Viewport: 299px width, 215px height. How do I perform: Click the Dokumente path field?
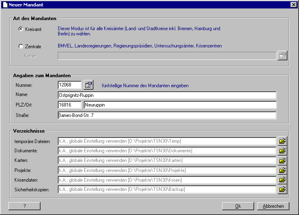[167, 151]
